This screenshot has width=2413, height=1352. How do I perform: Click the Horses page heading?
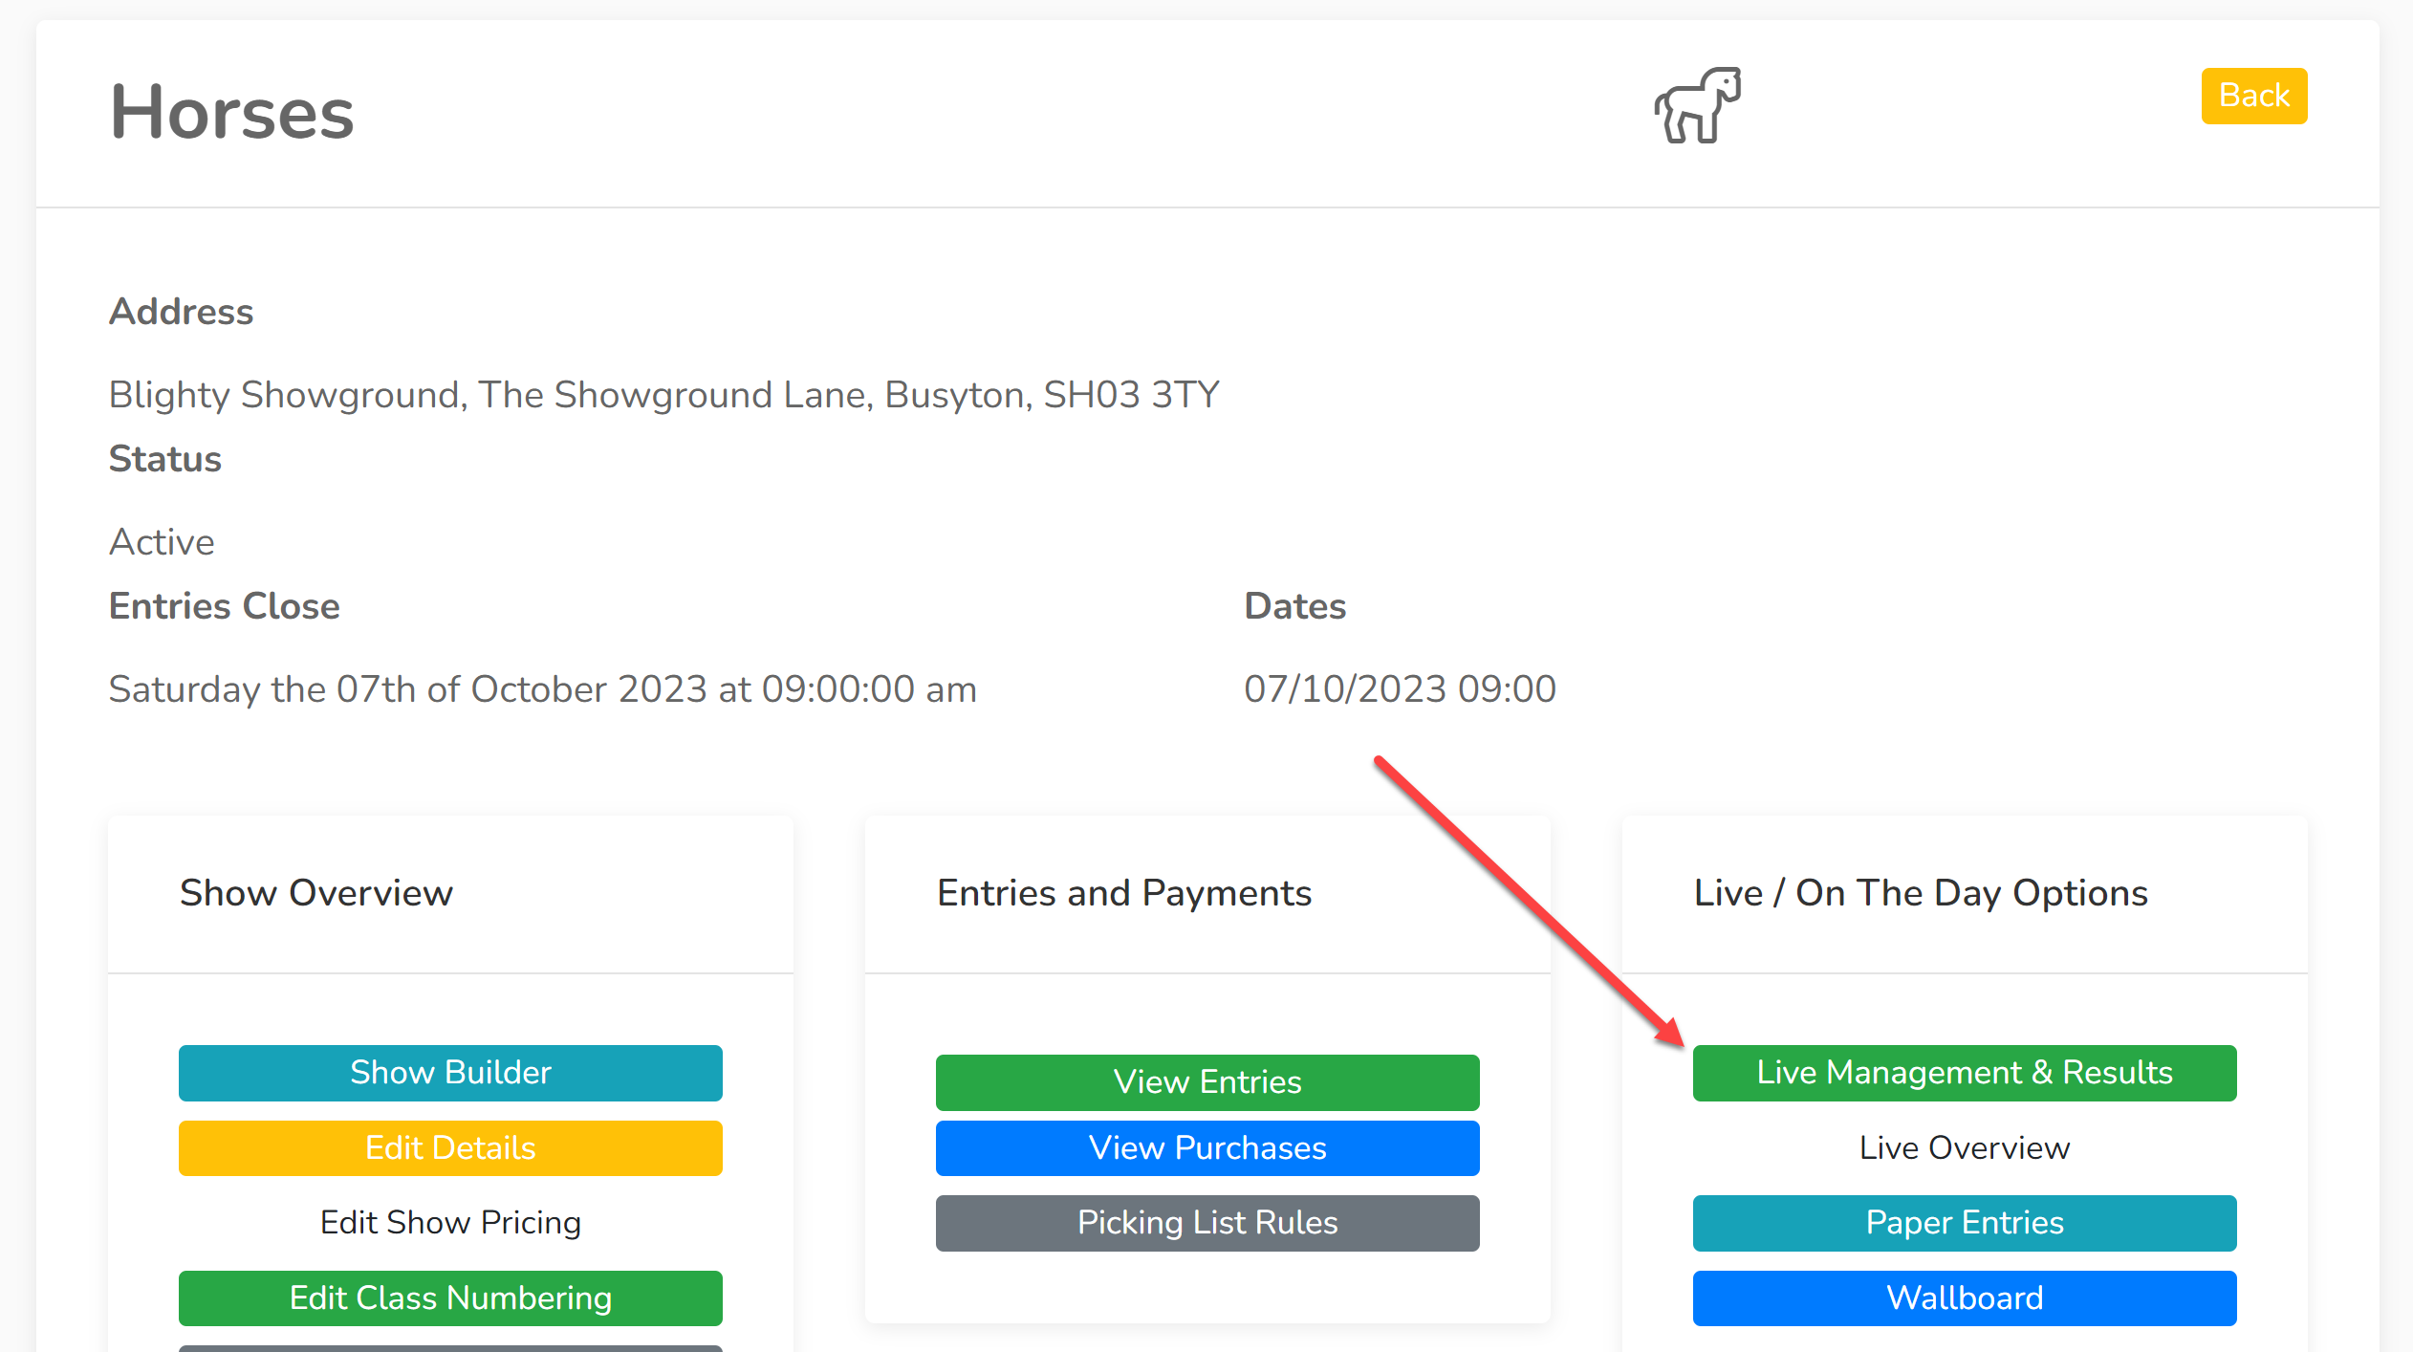pyautogui.click(x=232, y=113)
